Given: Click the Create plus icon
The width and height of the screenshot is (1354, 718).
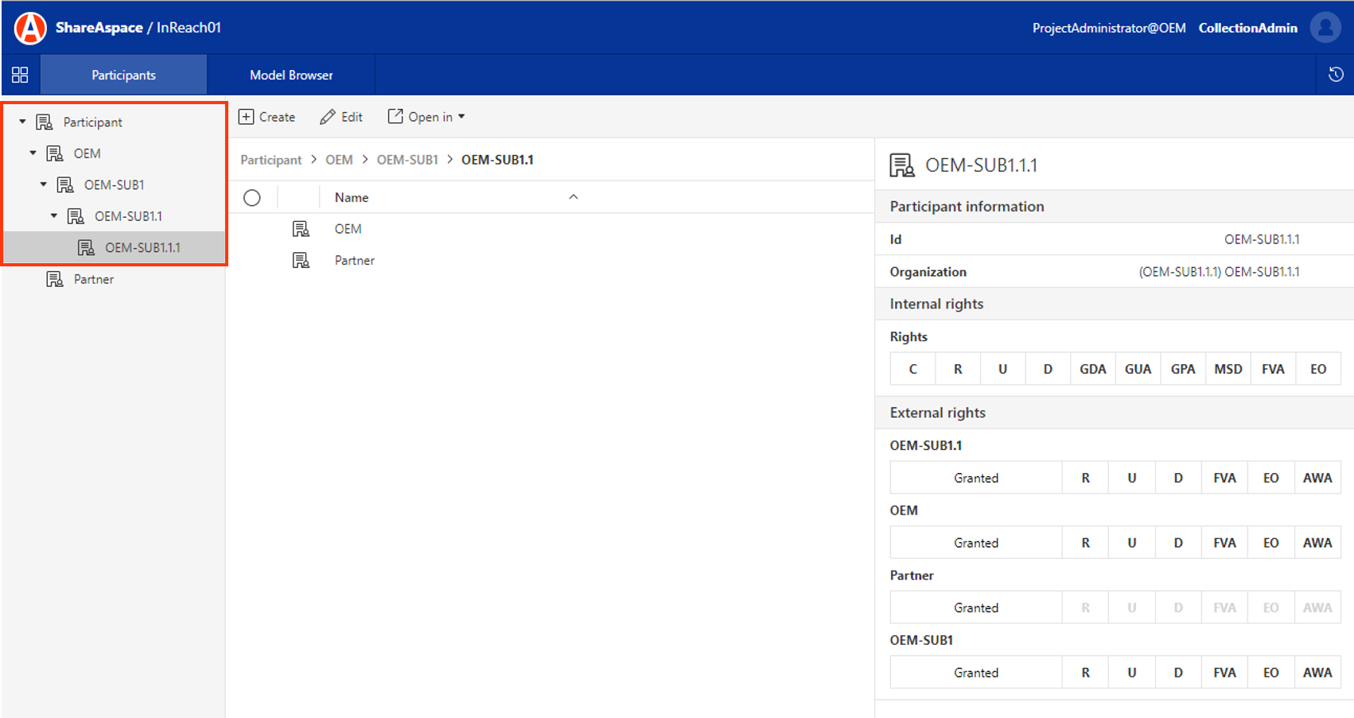Looking at the screenshot, I should (247, 117).
